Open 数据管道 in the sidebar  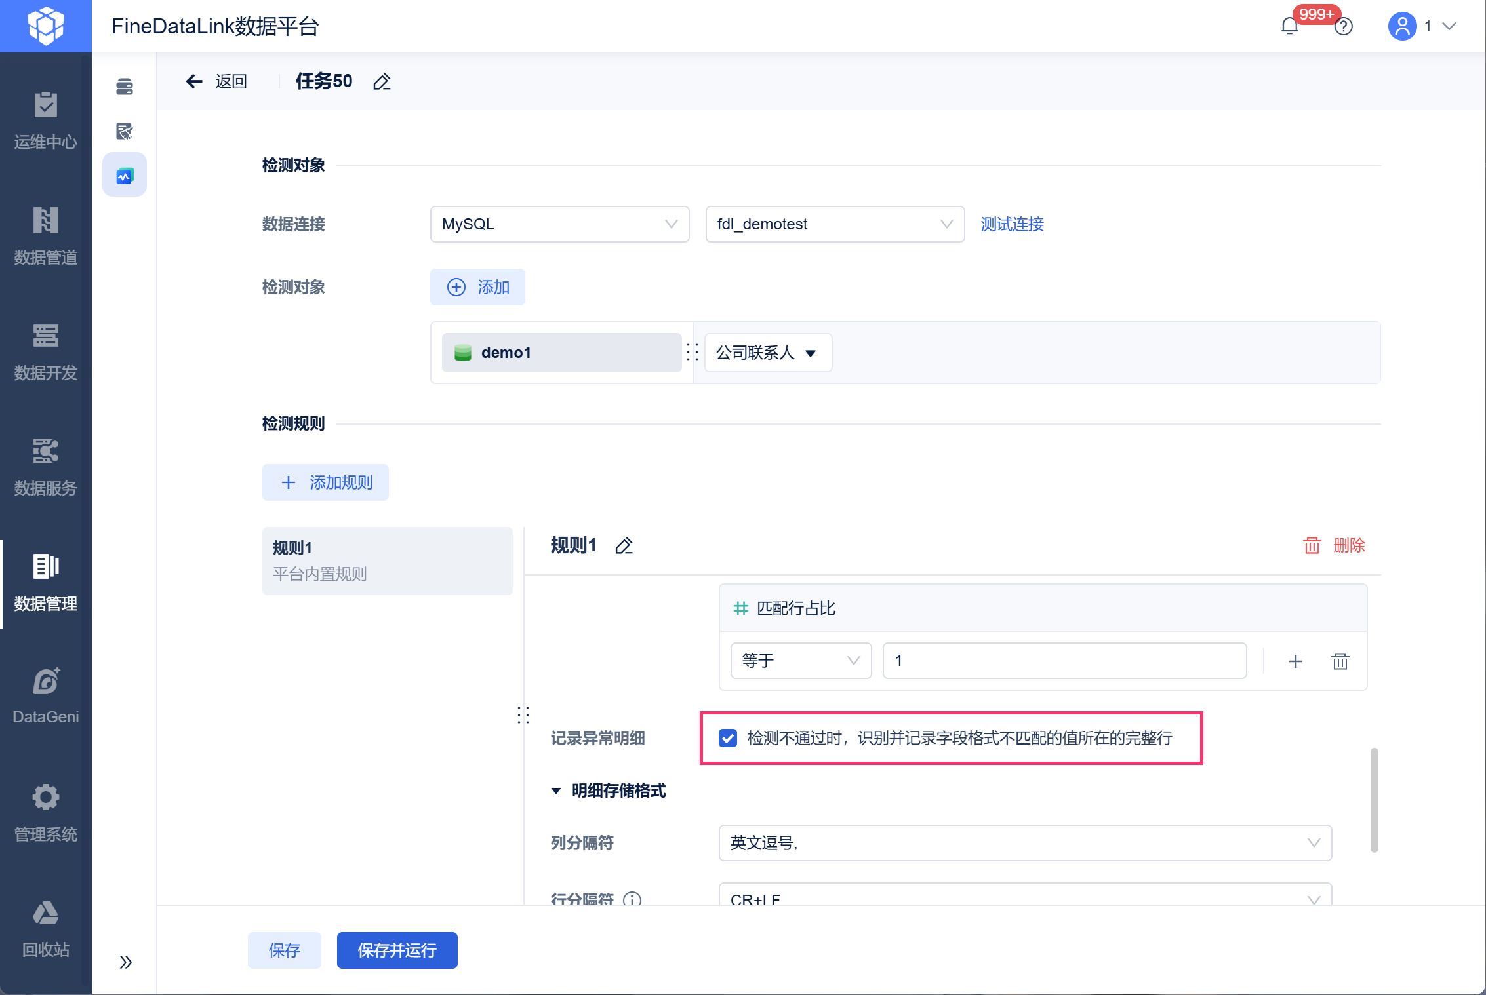(46, 236)
